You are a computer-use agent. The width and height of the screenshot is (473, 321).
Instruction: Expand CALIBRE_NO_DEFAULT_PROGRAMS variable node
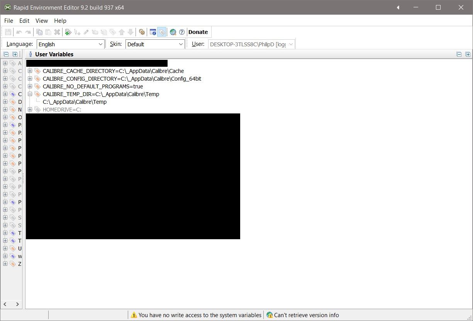(x=30, y=86)
